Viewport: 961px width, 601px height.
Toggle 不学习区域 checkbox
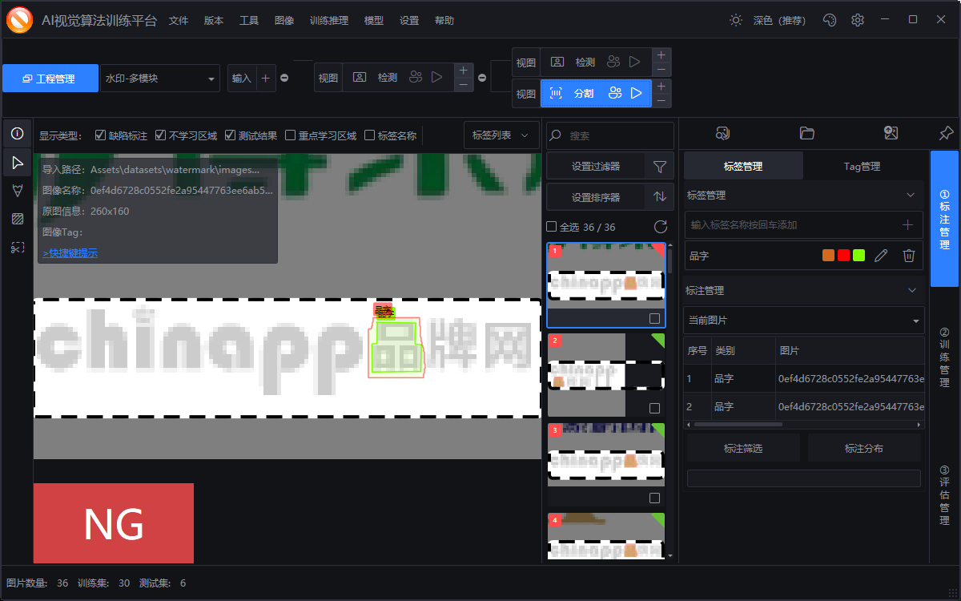pos(160,135)
